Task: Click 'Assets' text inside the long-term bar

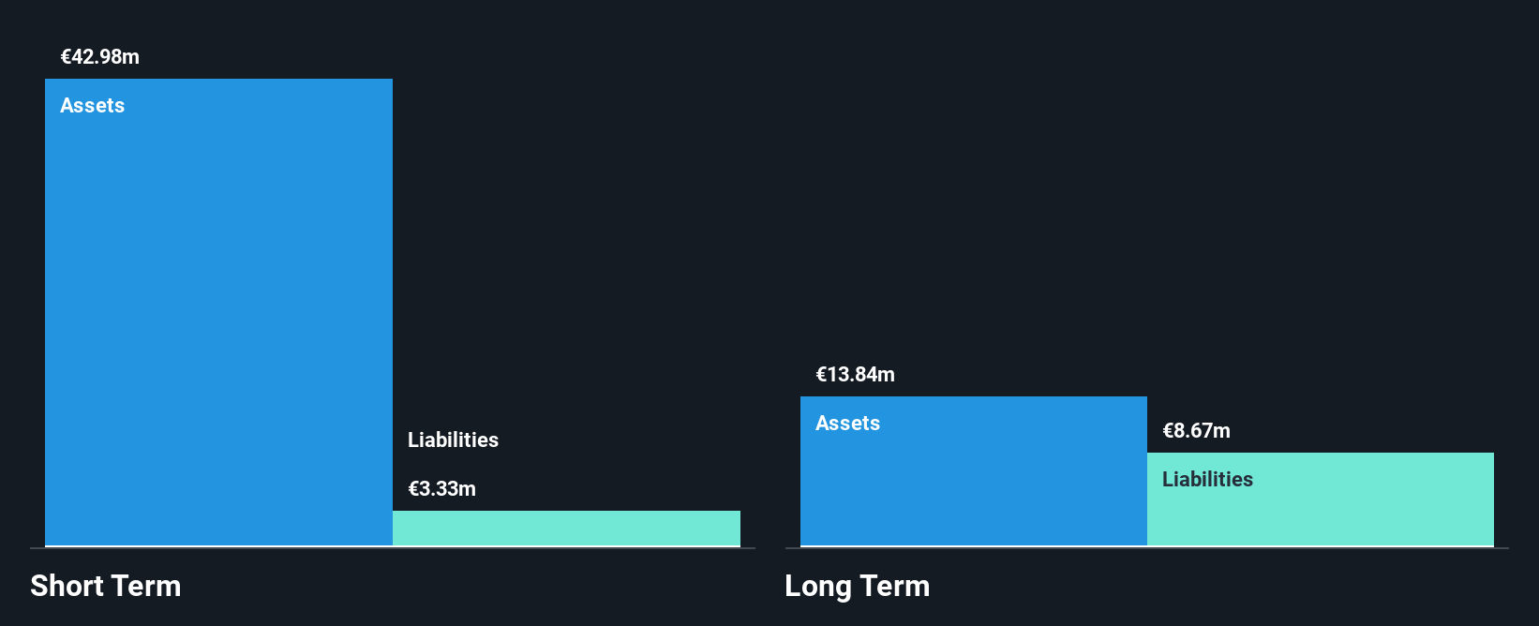Action: pos(847,424)
